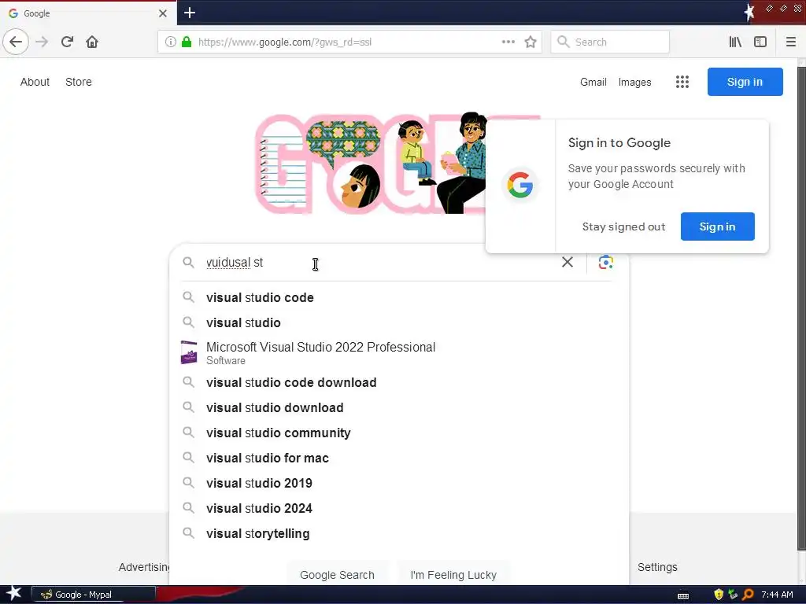Show site information icon in address bar
The height and width of the screenshot is (604, 806).
[171, 42]
